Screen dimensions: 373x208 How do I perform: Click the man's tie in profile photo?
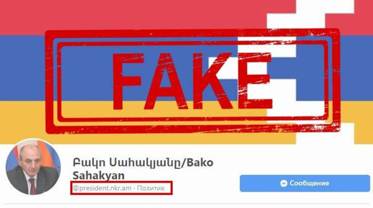[x=32, y=186]
